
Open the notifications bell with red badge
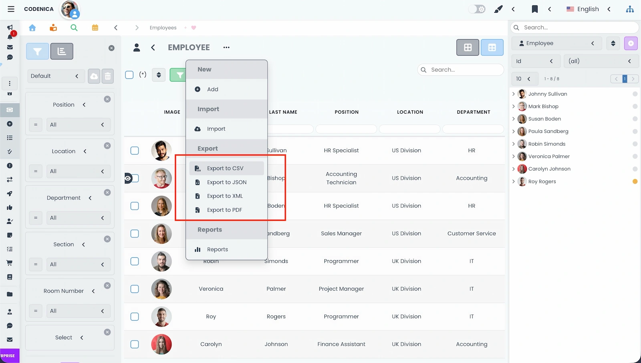point(10,36)
